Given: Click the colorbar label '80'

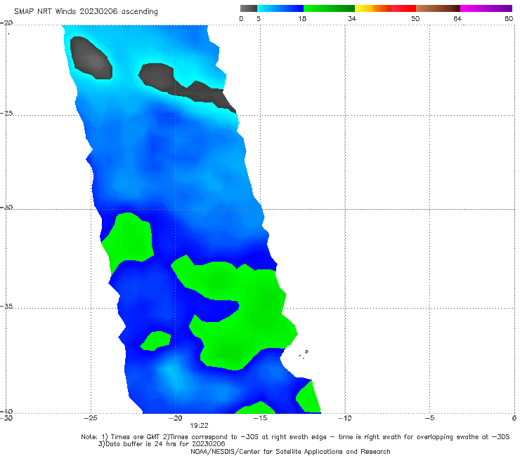Looking at the screenshot, I should [x=509, y=18].
